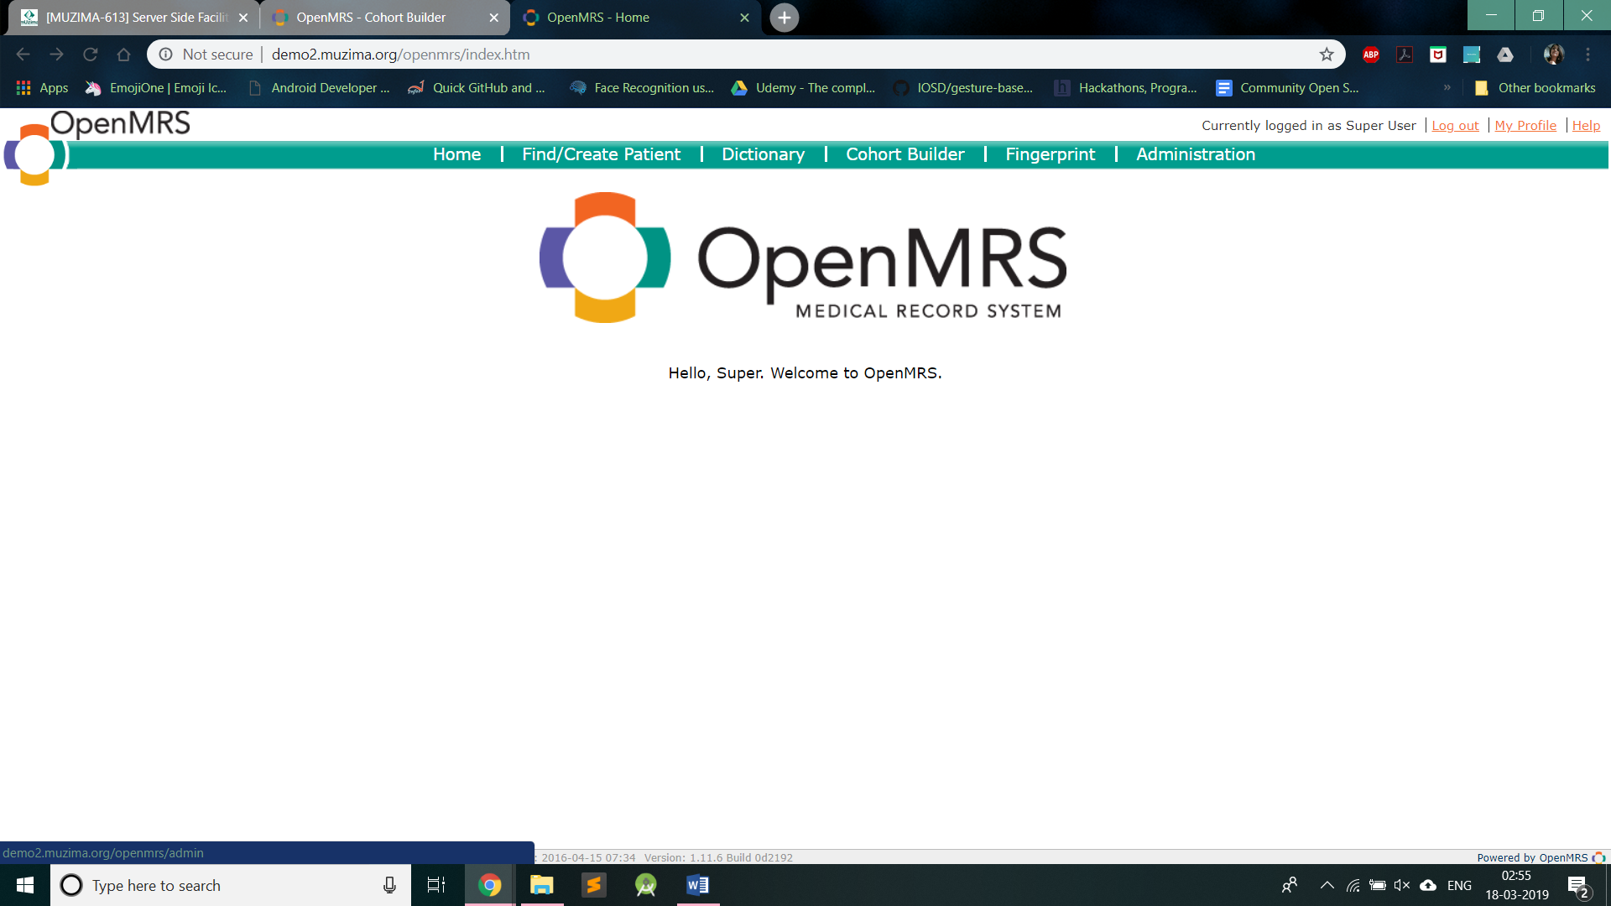
Task: Open the EmojiOne bookmark
Action: (x=157, y=88)
